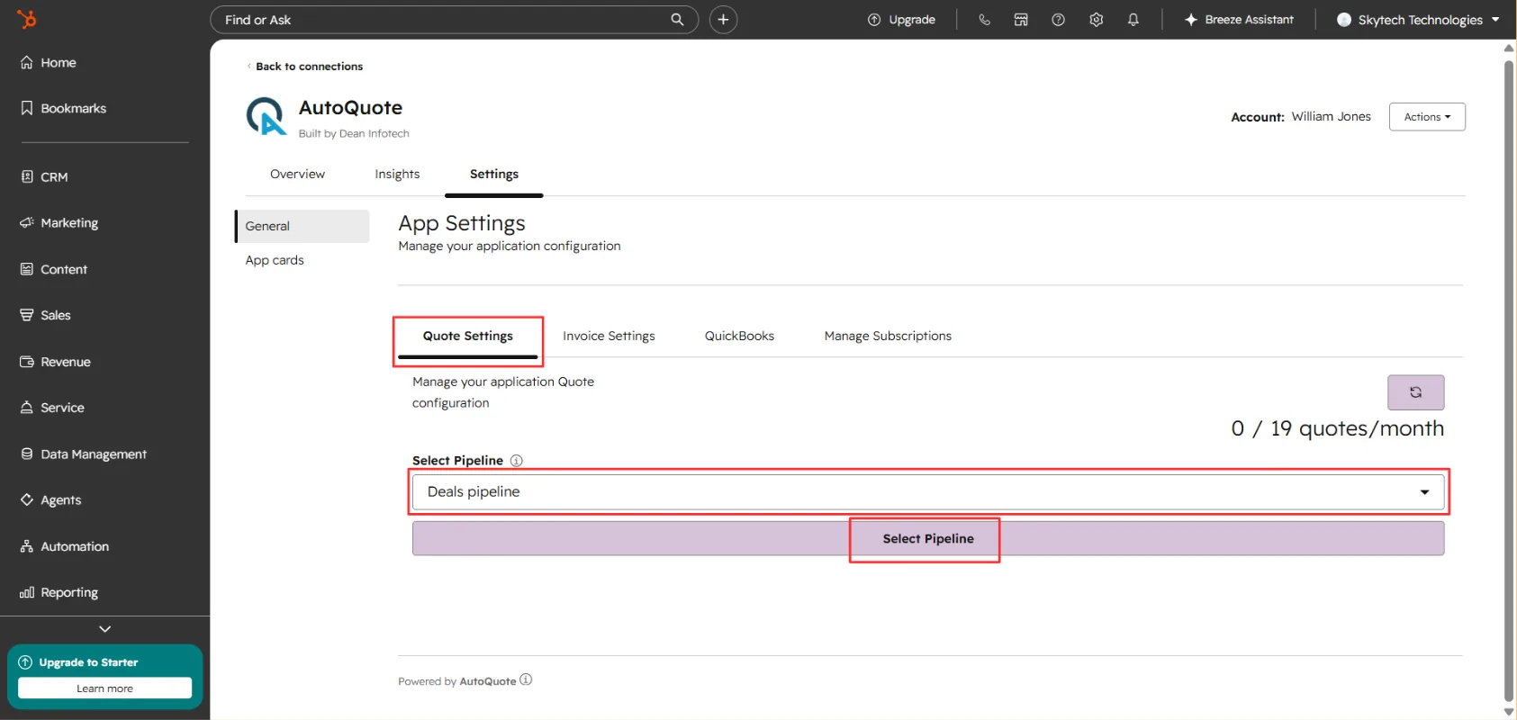
Task: Open the Skytech Technologies account menu
Action: point(1418,20)
